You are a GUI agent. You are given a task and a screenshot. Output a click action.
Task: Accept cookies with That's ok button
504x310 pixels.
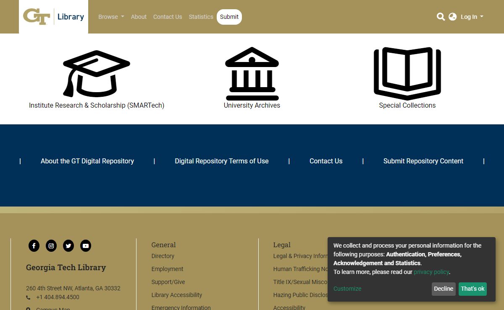click(472, 289)
